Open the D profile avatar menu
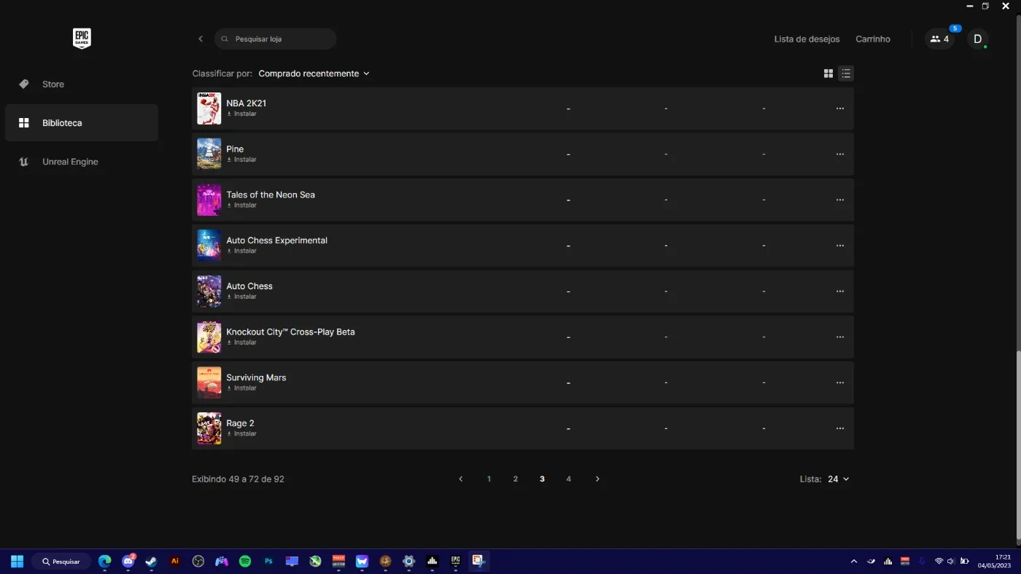This screenshot has height=574, width=1021. click(978, 39)
